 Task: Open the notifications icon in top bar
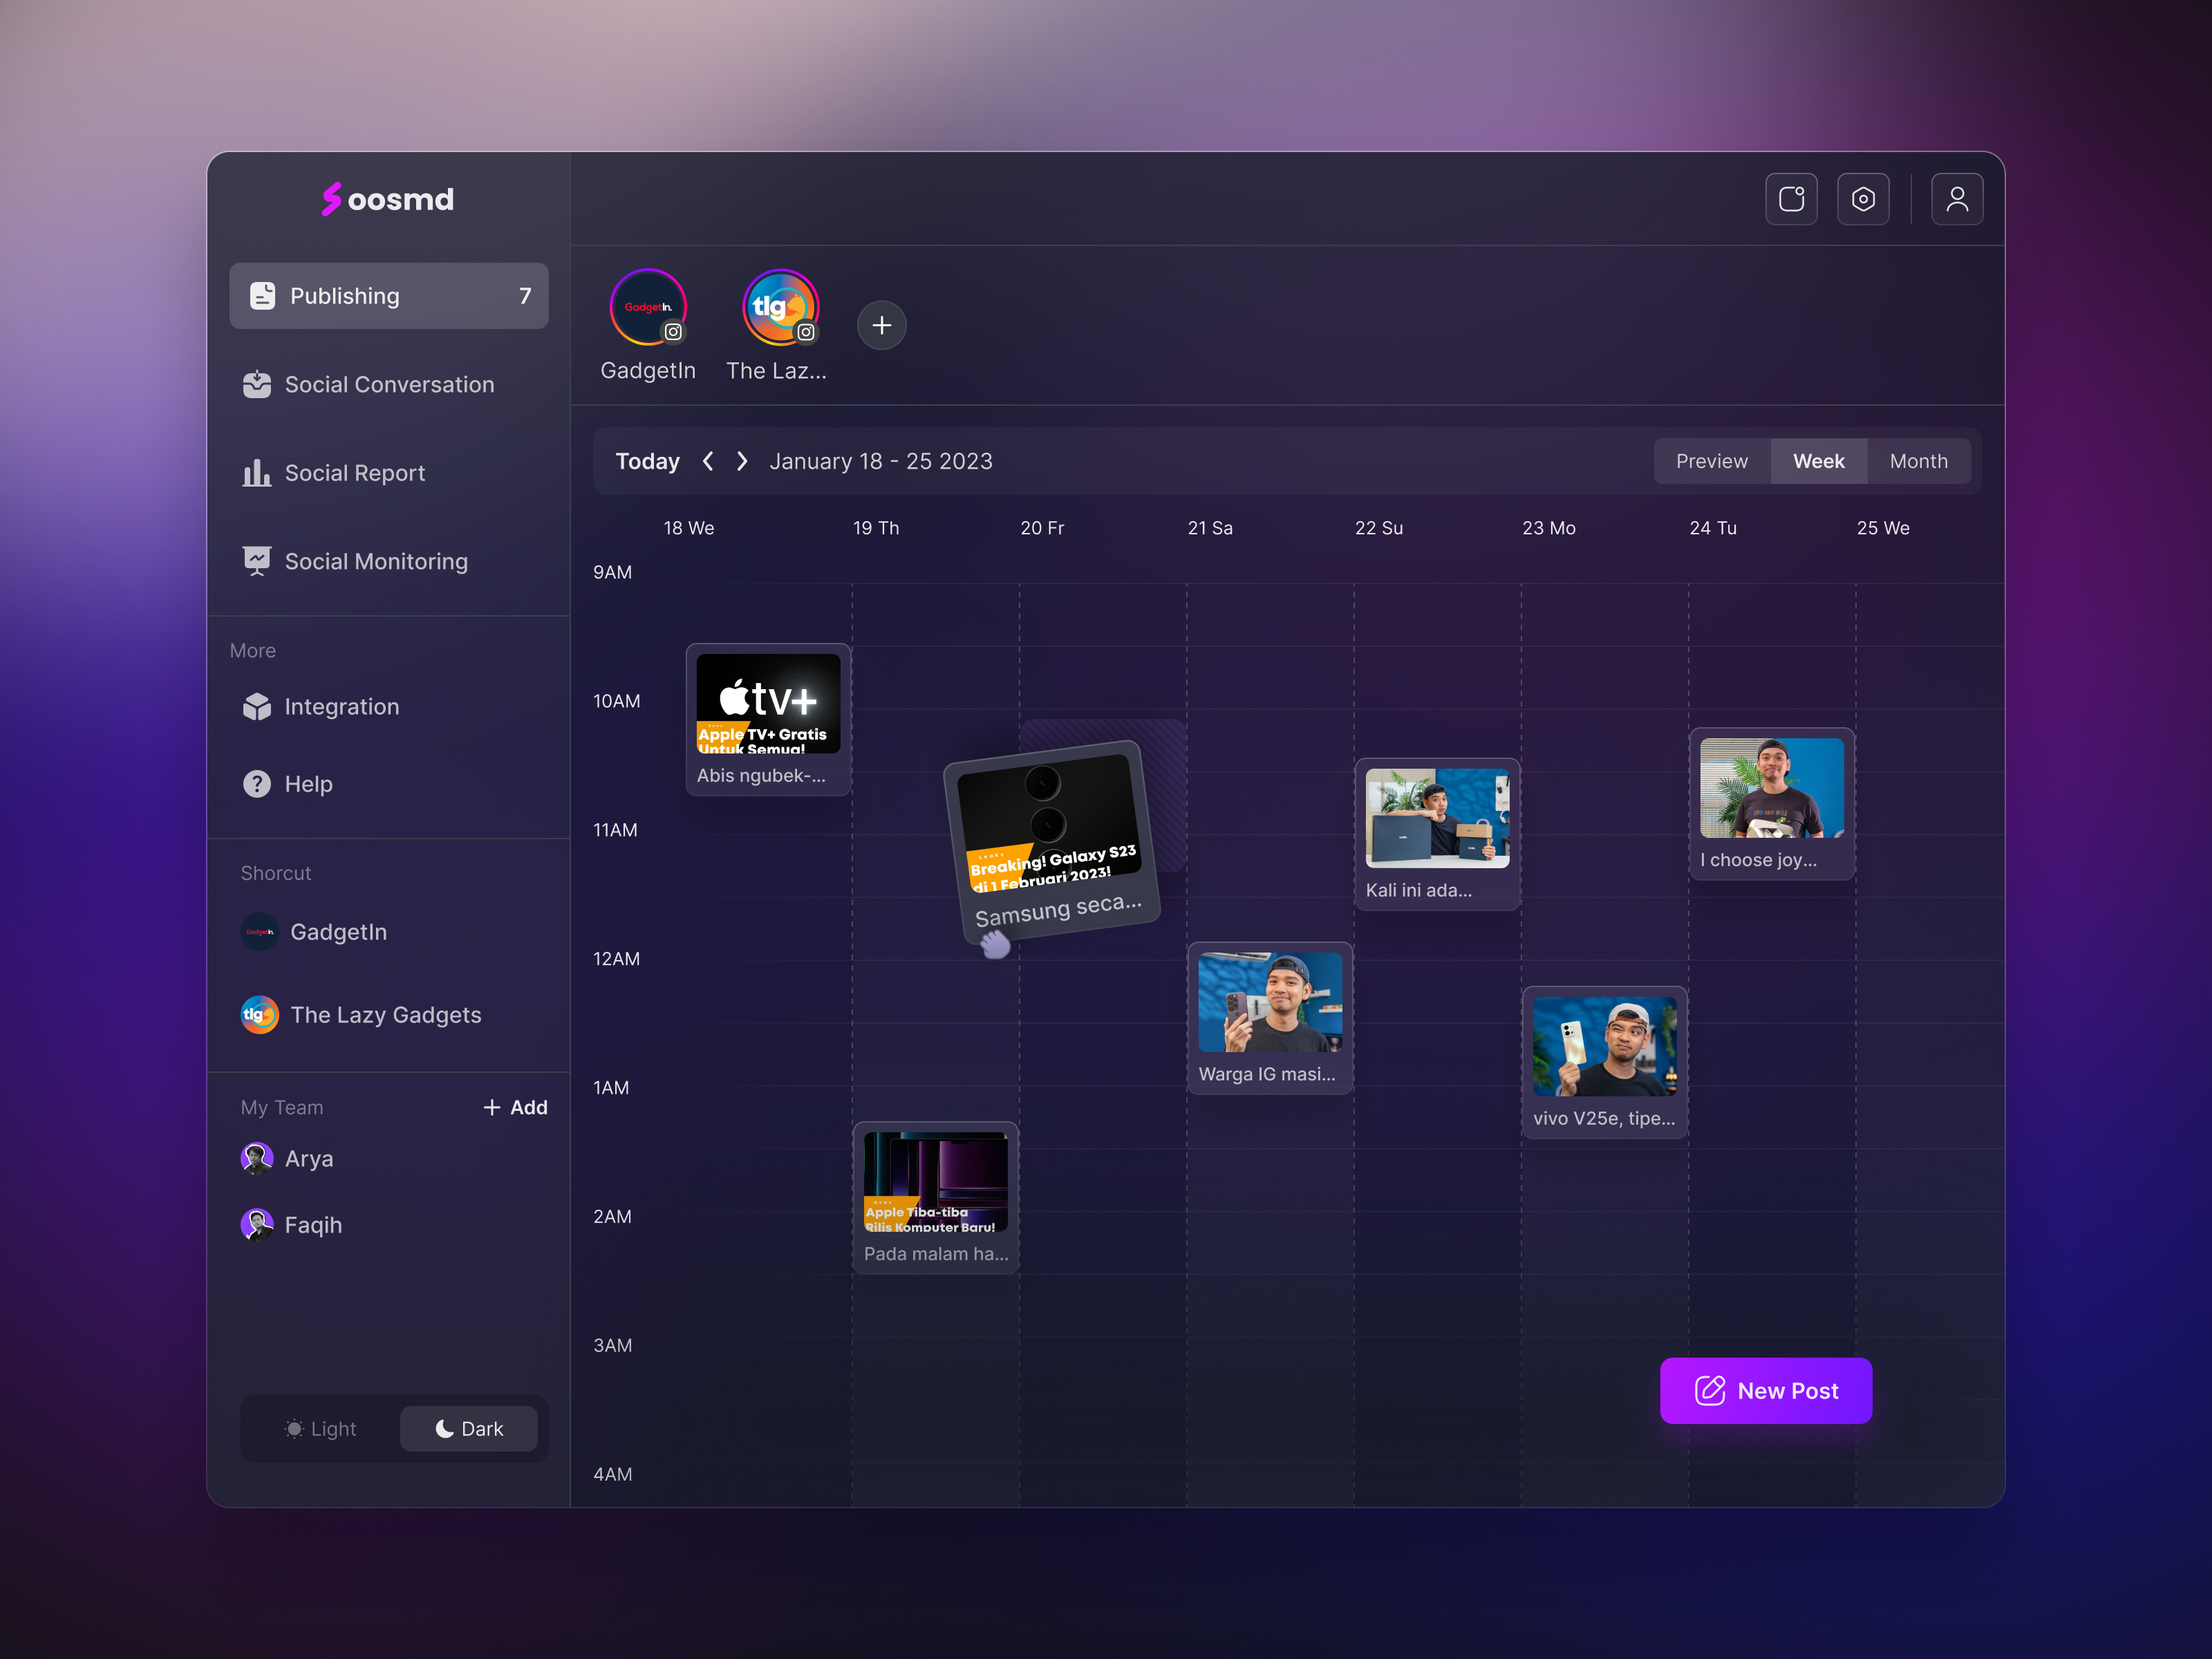click(1791, 199)
